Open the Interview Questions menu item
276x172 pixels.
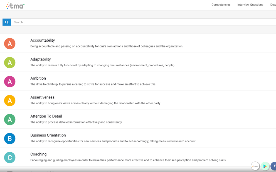[x=250, y=5]
